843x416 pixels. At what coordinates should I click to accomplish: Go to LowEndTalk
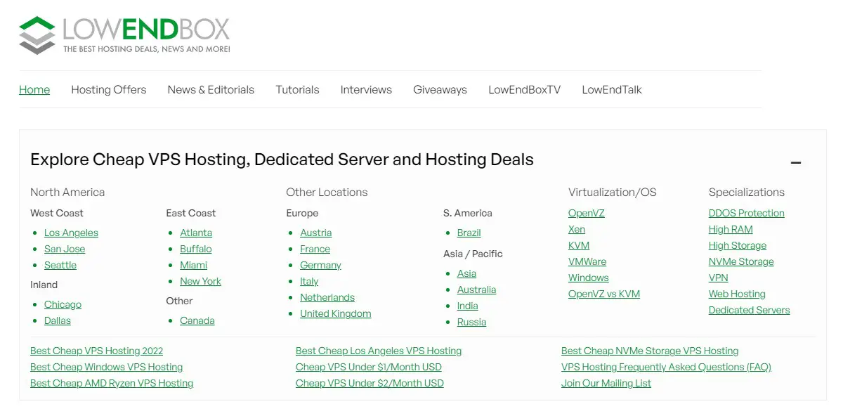coord(612,90)
